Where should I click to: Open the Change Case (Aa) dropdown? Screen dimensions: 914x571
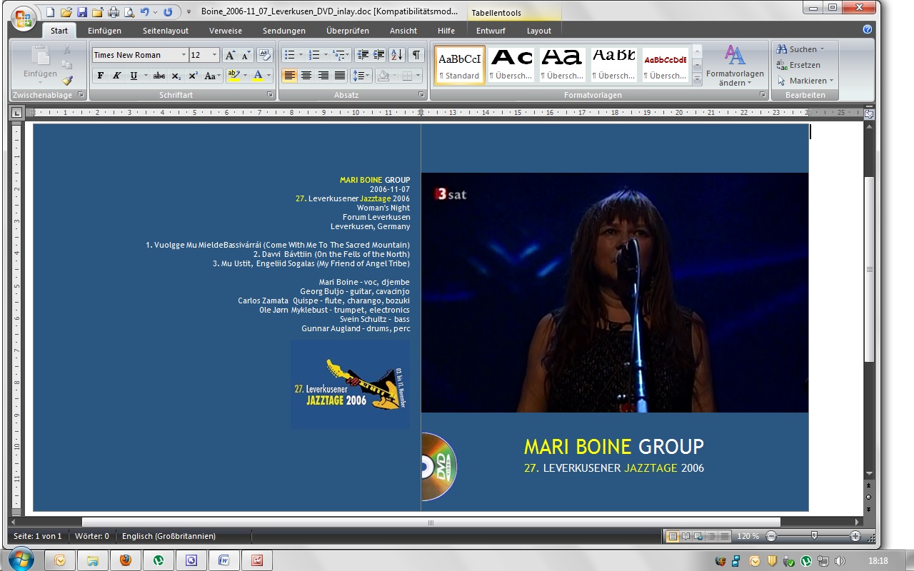click(x=212, y=76)
